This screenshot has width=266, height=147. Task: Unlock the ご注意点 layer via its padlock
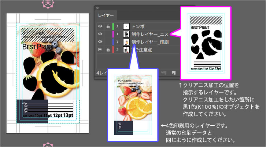click(x=108, y=50)
